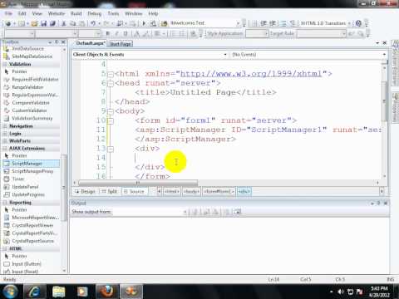Pin or unpin the Output panel
Image resolution: width=399 pixels, height=299 pixels.
click(379, 203)
